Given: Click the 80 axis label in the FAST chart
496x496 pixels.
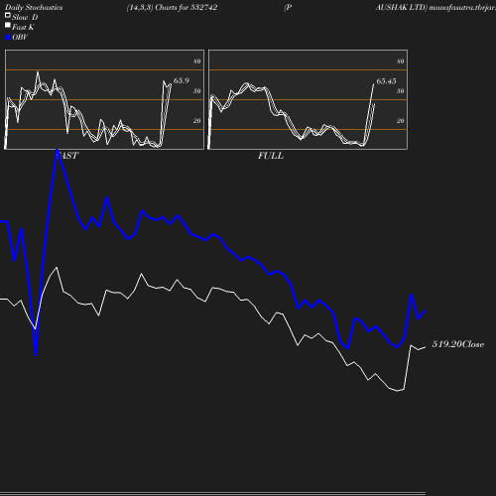Looking at the screenshot, I should 197,62.
